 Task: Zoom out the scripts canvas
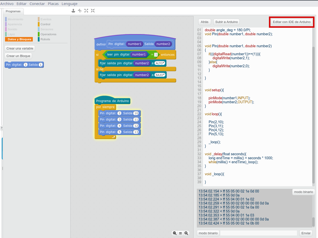click(175, 233)
